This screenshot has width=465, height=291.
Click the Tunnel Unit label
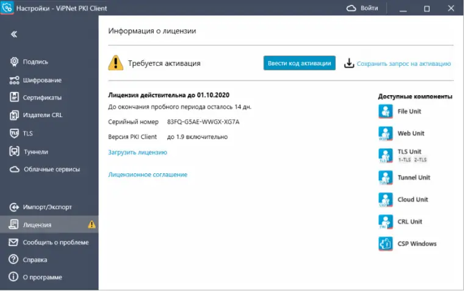414,178
